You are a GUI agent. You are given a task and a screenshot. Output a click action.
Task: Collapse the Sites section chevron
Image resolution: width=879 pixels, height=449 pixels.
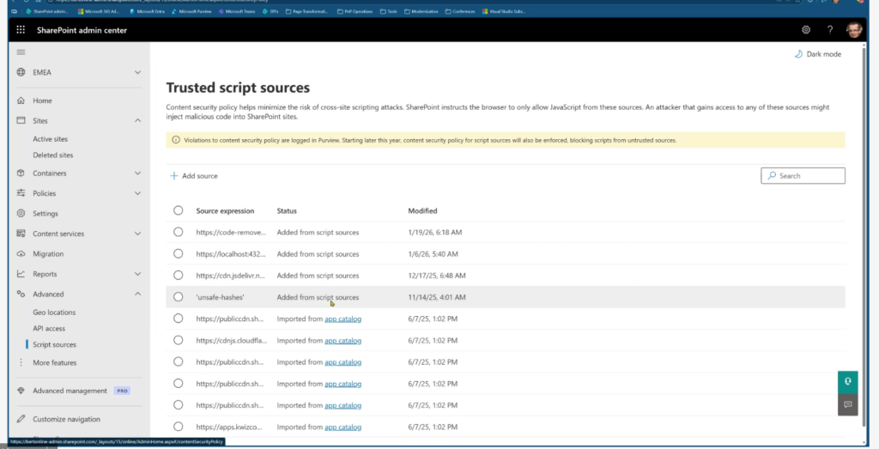137,121
